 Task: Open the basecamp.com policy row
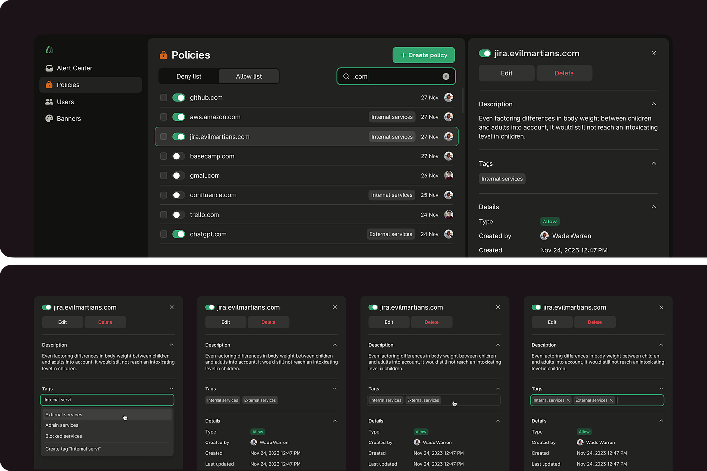click(x=306, y=156)
